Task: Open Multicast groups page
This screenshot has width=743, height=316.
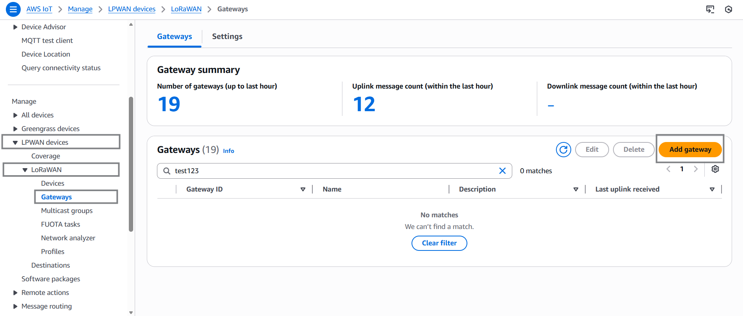Action: (67, 211)
